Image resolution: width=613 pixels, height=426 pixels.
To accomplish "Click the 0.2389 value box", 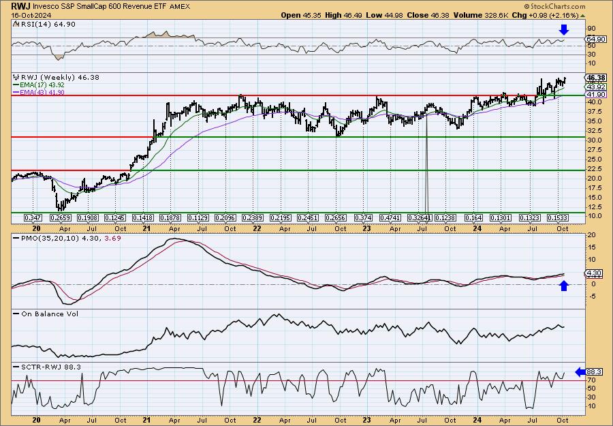I will (253, 217).
